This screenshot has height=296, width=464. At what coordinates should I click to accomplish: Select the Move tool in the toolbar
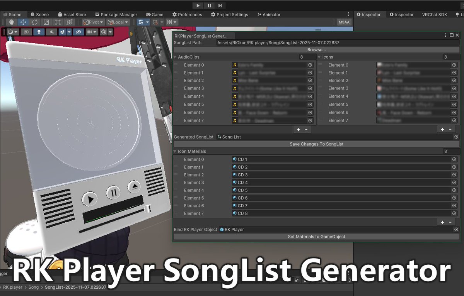pos(23,22)
